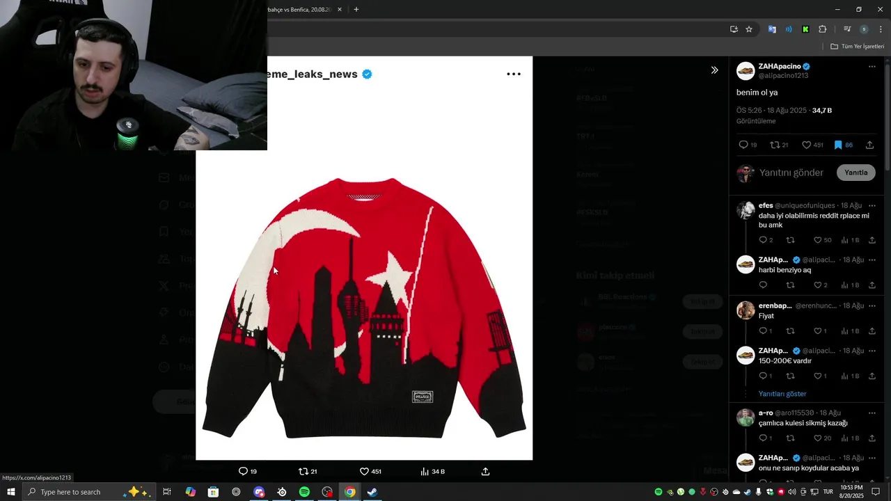Open Steam from the taskbar
This screenshot has width=891, height=501.
(x=372, y=492)
